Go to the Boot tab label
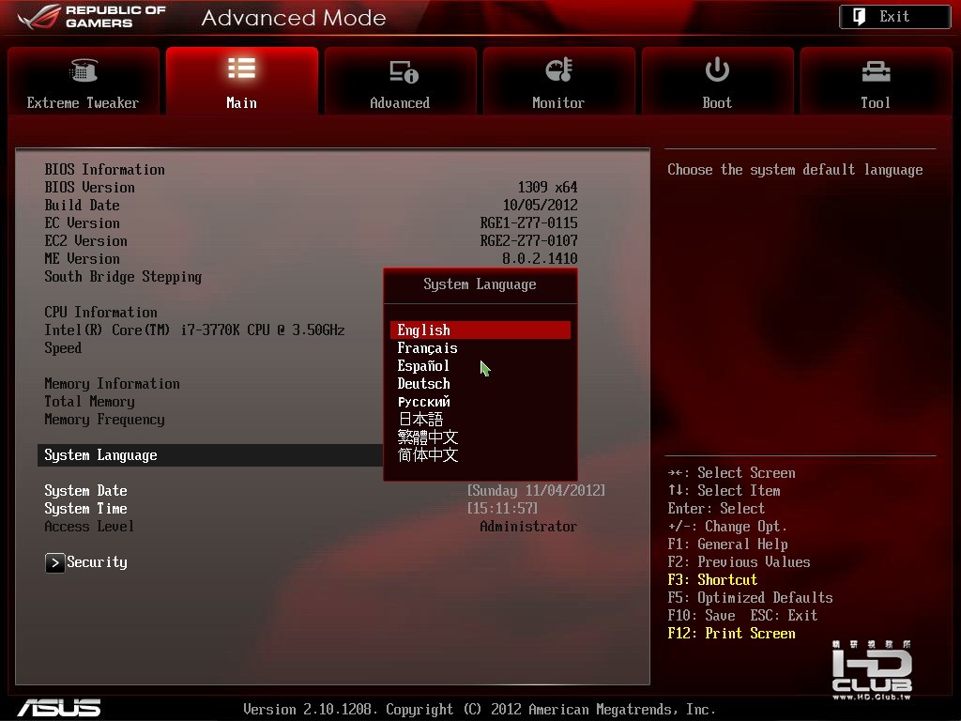This screenshot has width=961, height=721. pyautogui.click(x=716, y=103)
